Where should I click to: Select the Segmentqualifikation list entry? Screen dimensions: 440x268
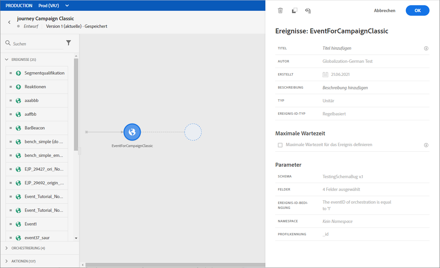37,73
